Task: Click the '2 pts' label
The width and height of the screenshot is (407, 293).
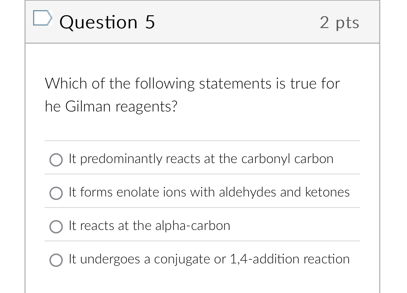Action: coord(339,22)
